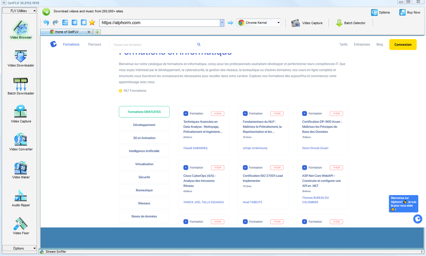Click the Alphorm logo on the web page
This screenshot has width=426, height=256.
click(53, 44)
